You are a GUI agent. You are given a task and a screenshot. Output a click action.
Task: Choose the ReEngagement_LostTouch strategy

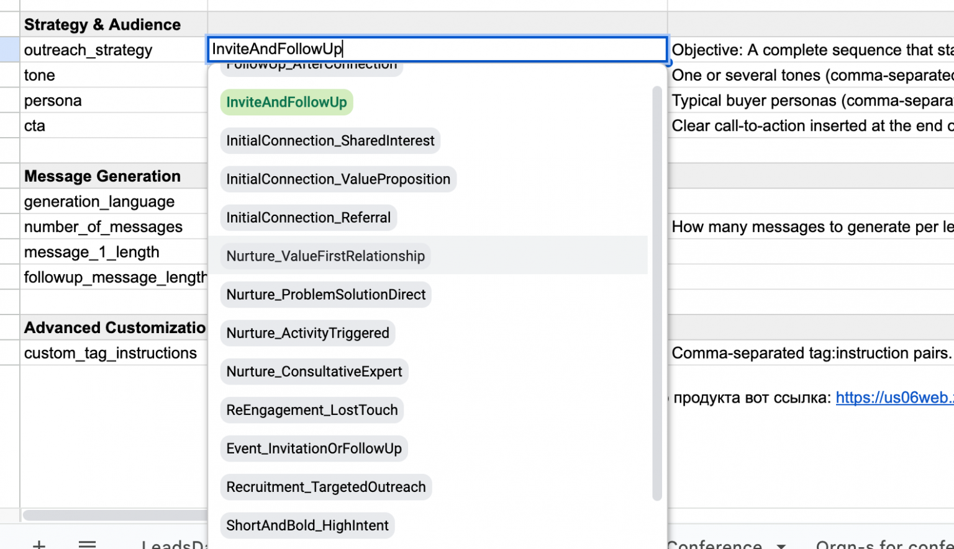coord(312,410)
